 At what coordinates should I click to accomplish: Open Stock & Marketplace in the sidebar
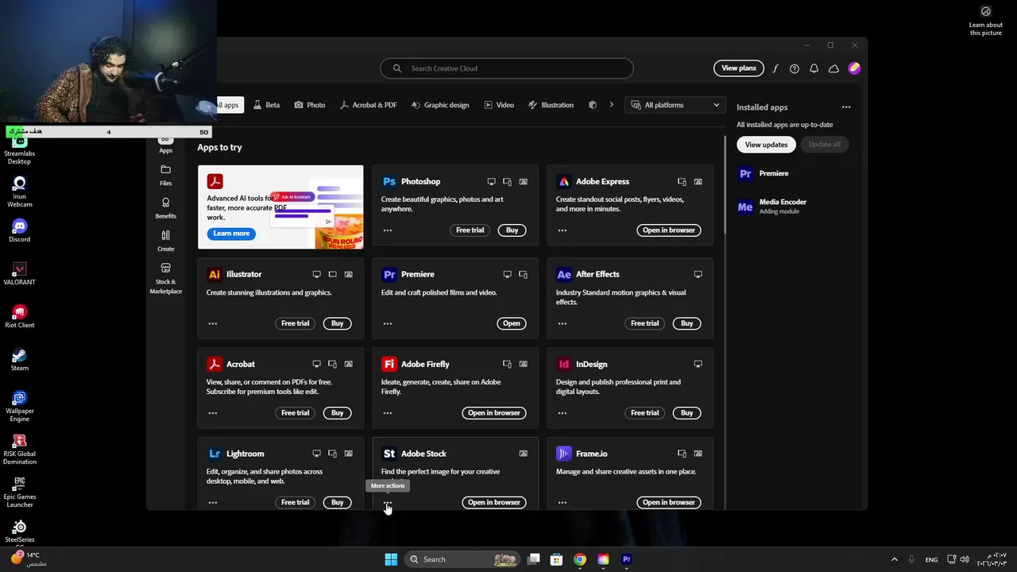[x=165, y=279]
